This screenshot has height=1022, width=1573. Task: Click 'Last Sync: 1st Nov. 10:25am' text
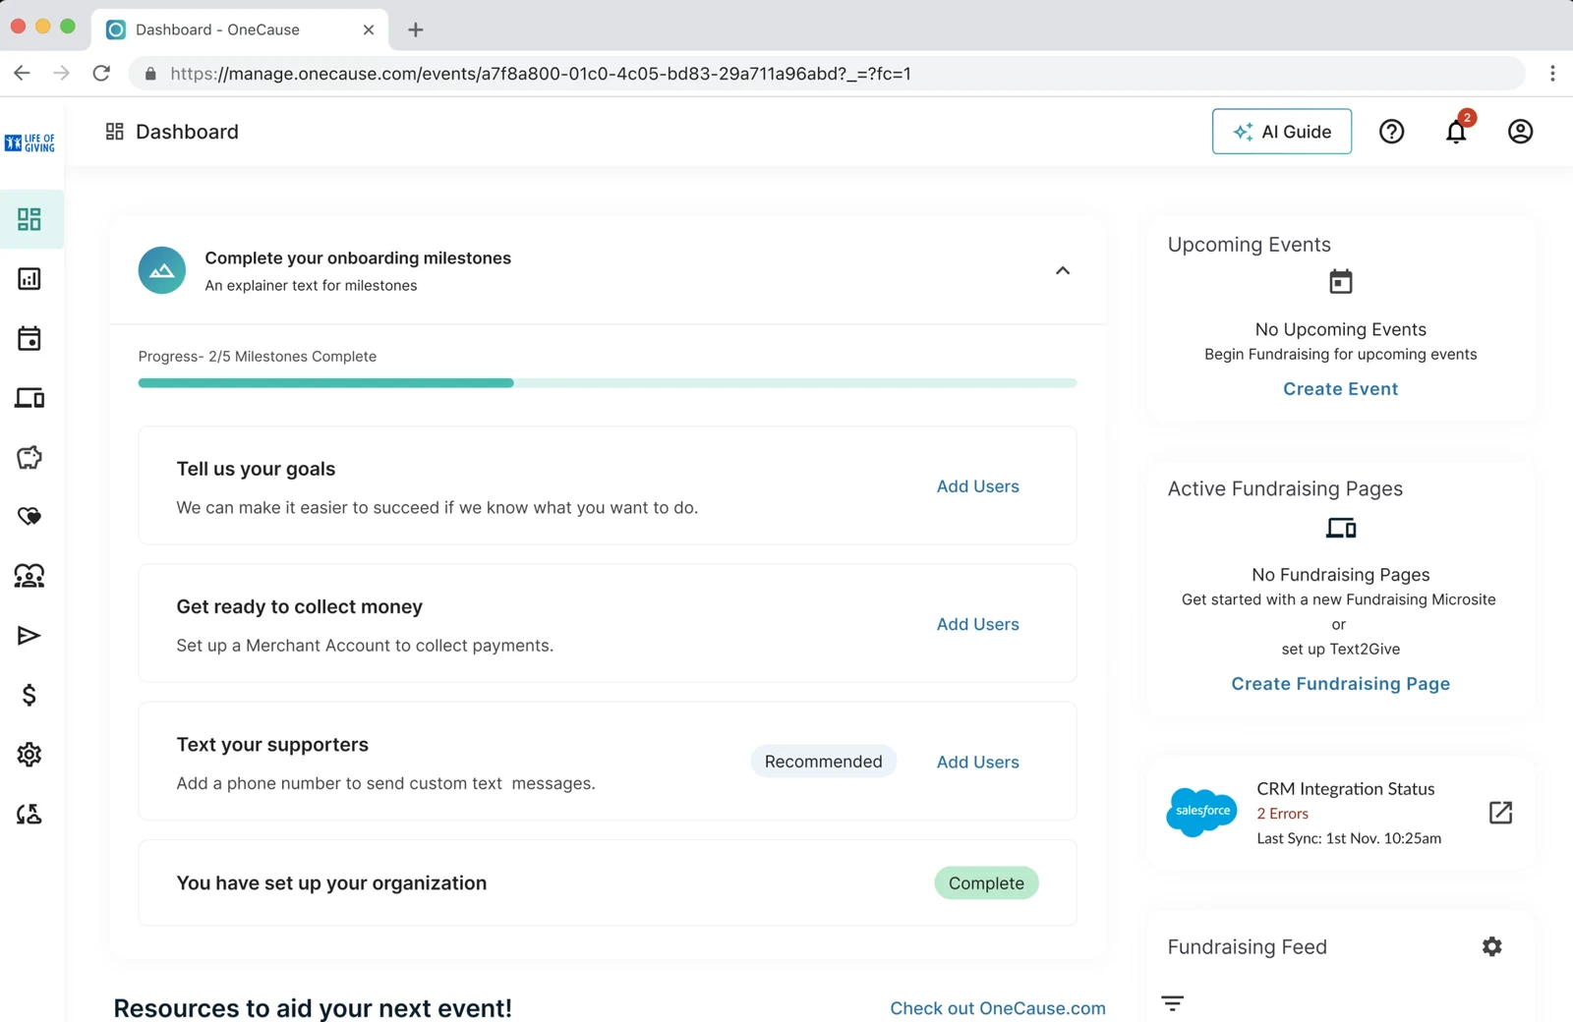1349,838
